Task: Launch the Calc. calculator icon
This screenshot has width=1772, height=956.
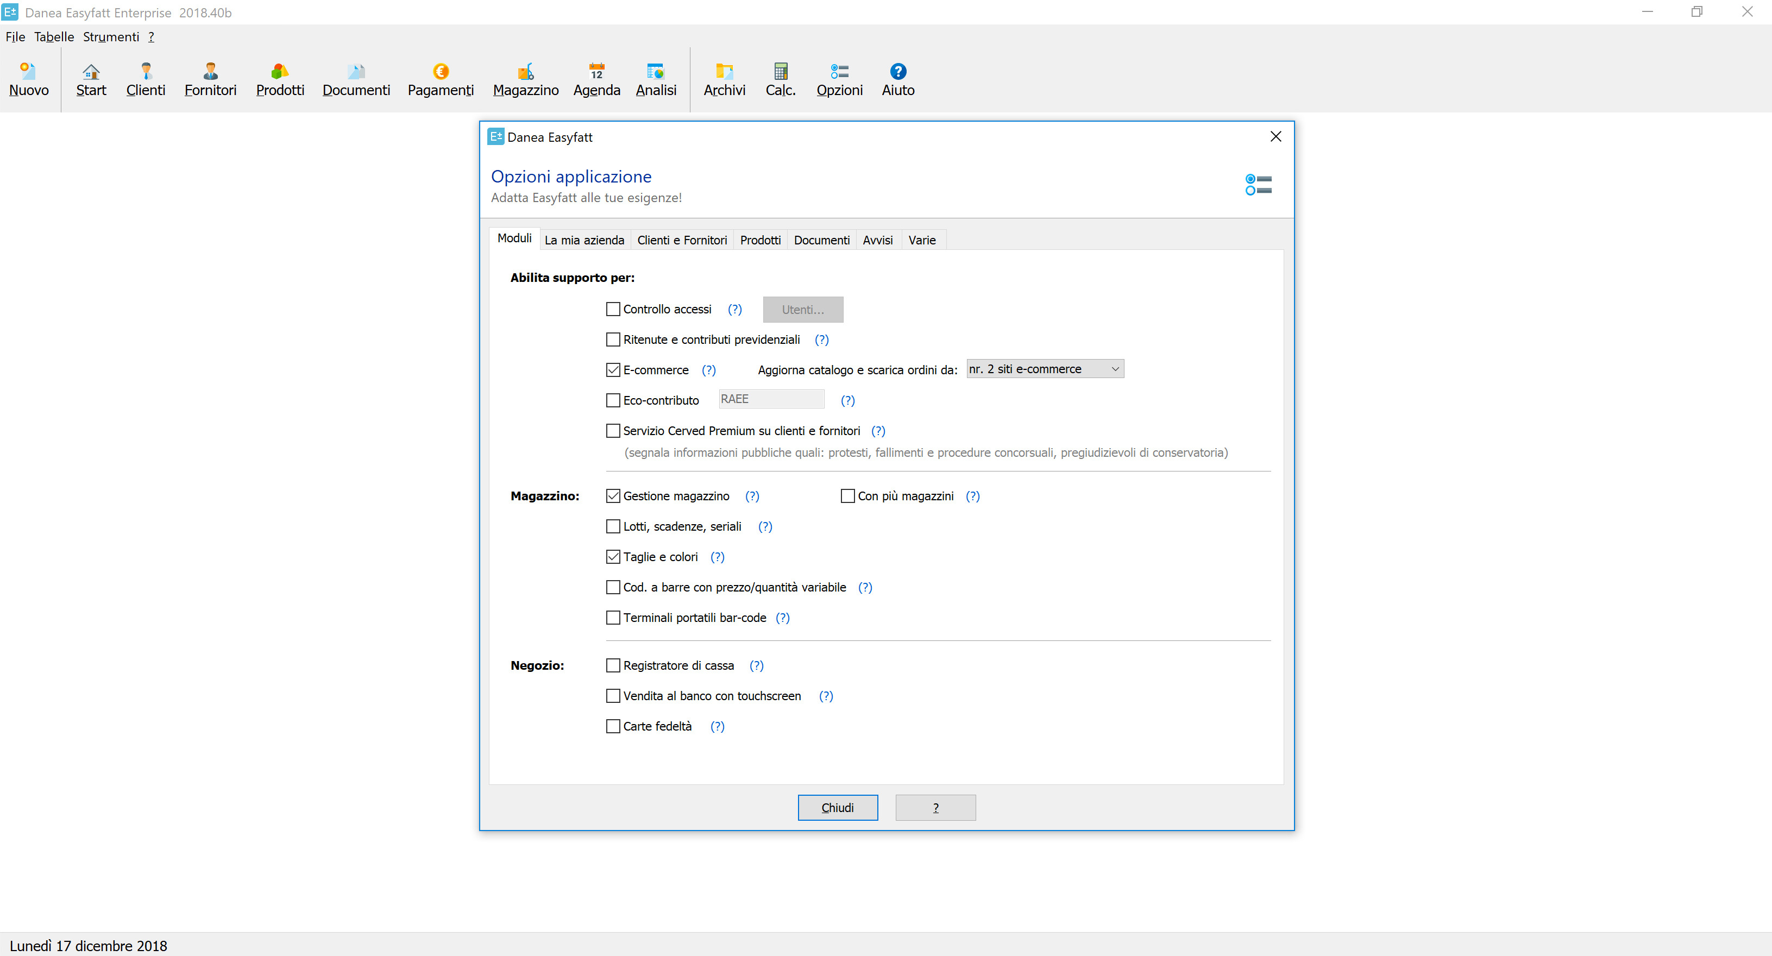Action: coord(780,72)
